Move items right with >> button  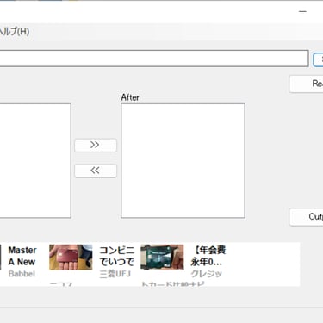96,146
